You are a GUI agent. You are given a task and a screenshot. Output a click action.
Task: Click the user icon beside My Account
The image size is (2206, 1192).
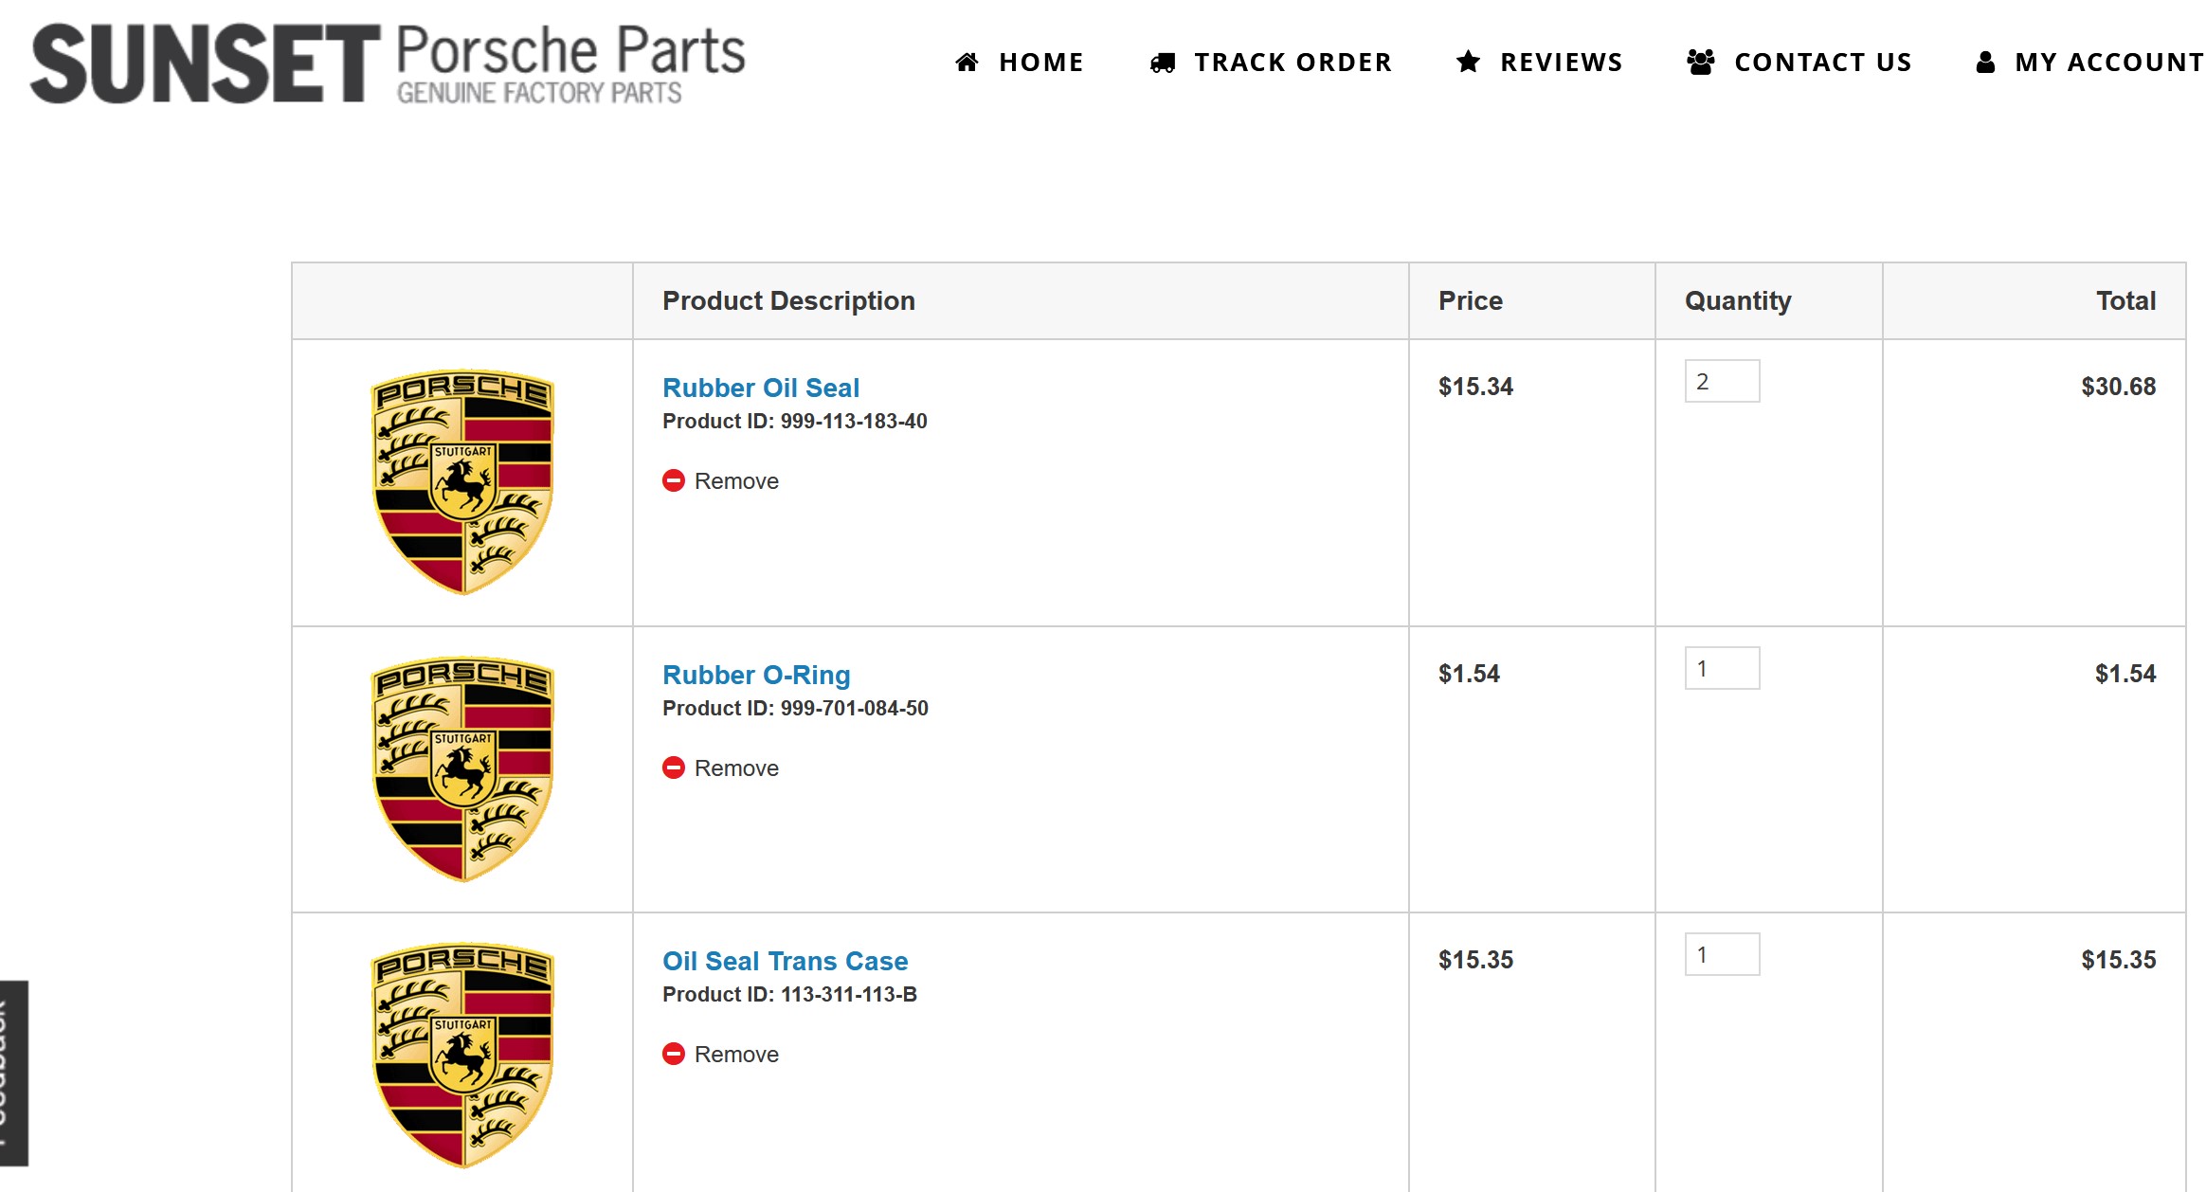(1985, 63)
